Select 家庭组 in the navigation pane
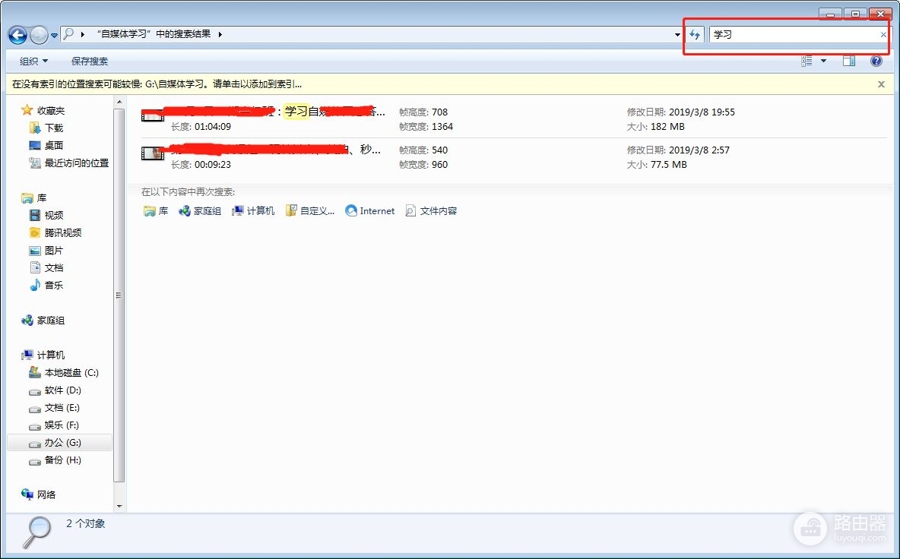 pos(43,321)
